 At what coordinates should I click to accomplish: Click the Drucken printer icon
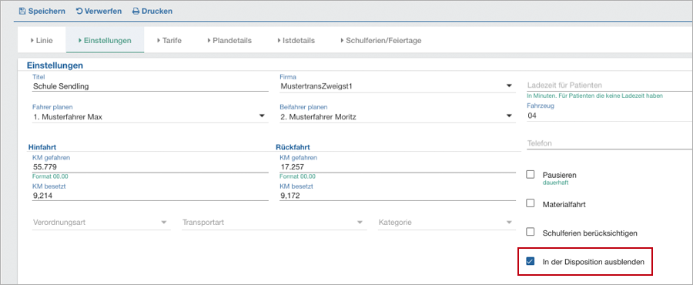[136, 11]
